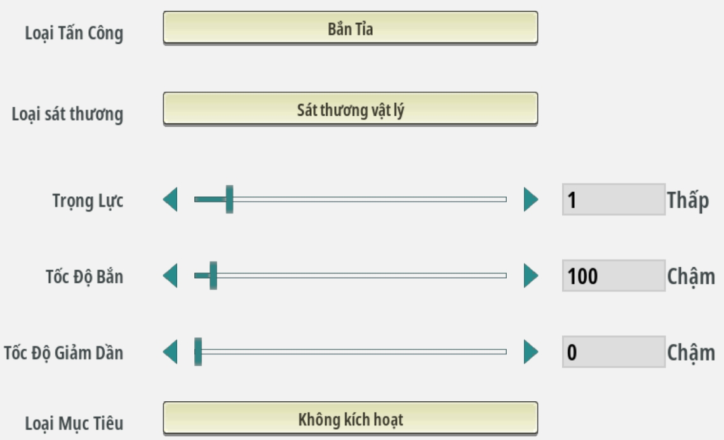The height and width of the screenshot is (440, 724).
Task: Click right arrow to increase Trọng Lực
Action: [531, 200]
